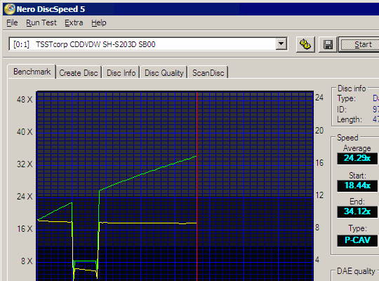Click the Average speed value 24.29x

(x=357, y=158)
